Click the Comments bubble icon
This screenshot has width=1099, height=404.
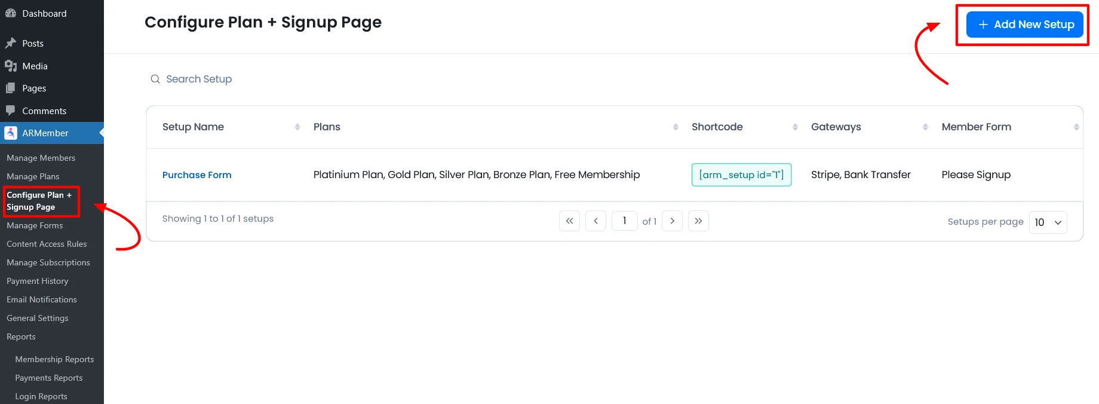[x=11, y=111]
